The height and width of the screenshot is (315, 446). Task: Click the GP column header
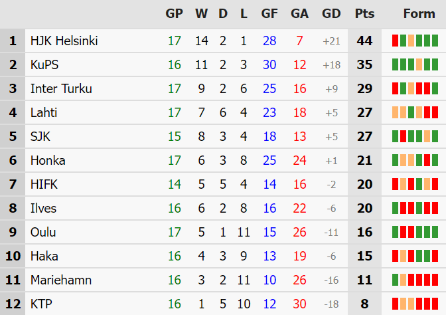point(174,13)
